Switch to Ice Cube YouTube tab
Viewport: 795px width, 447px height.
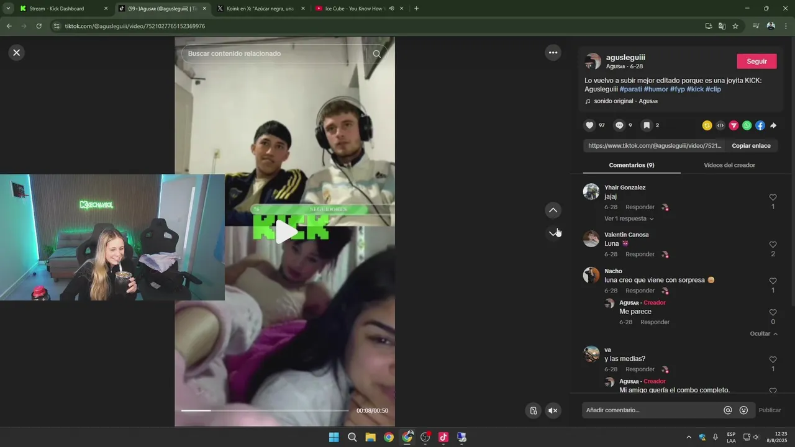click(x=360, y=9)
